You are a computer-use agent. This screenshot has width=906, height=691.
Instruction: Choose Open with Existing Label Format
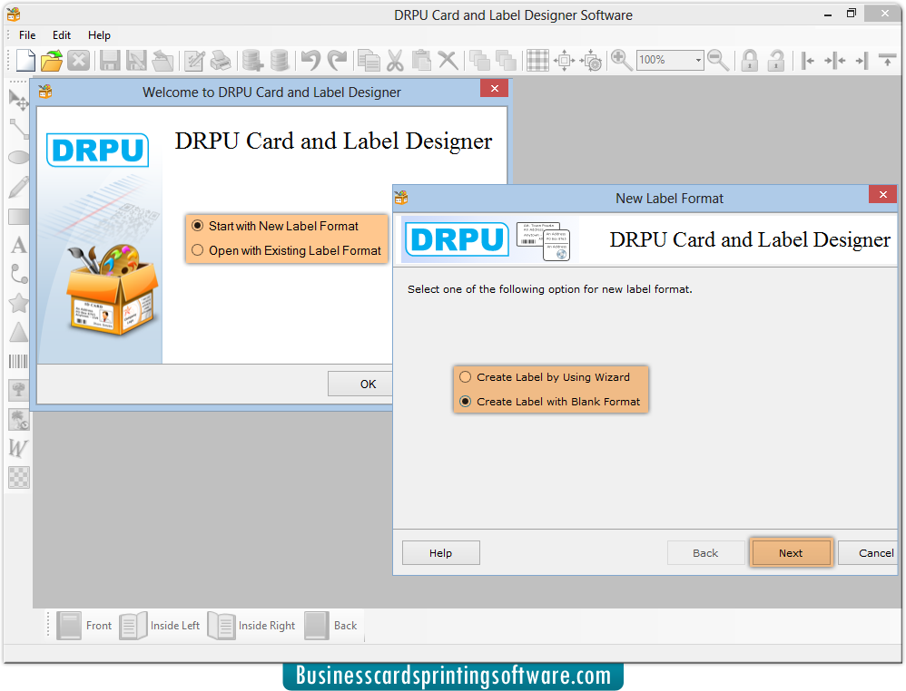point(287,250)
